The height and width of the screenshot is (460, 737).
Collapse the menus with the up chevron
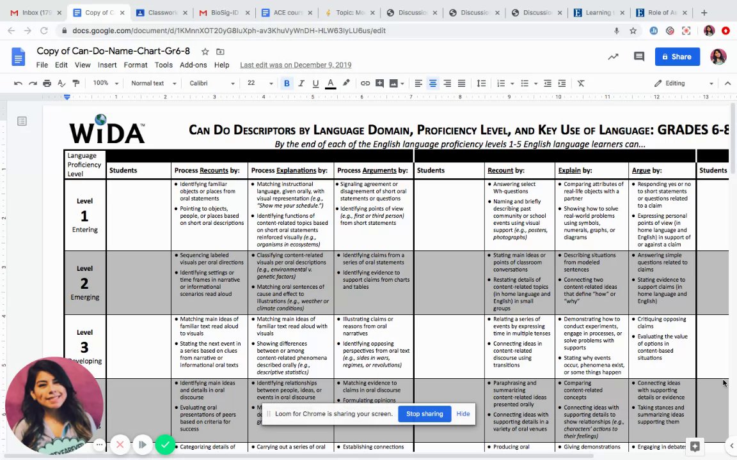pos(727,83)
